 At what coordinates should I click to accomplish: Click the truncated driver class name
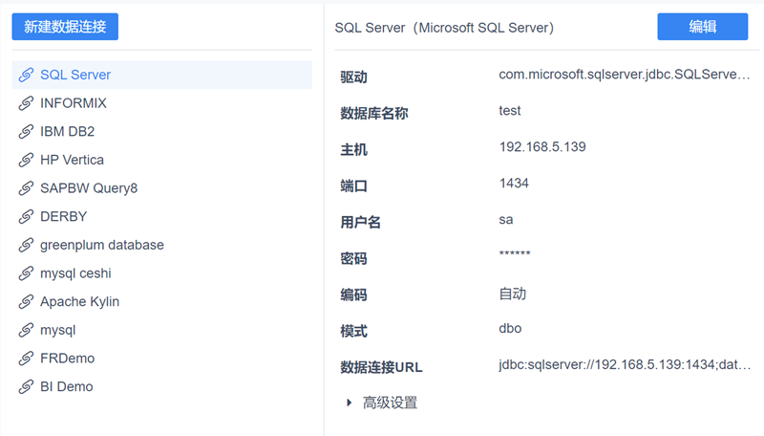625,75
